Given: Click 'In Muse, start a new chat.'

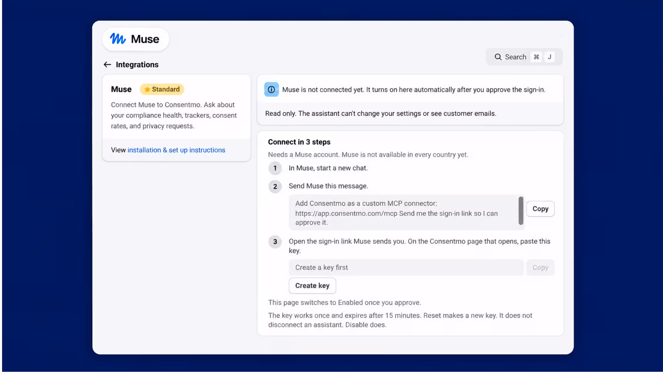Looking at the screenshot, I should pos(328,168).
